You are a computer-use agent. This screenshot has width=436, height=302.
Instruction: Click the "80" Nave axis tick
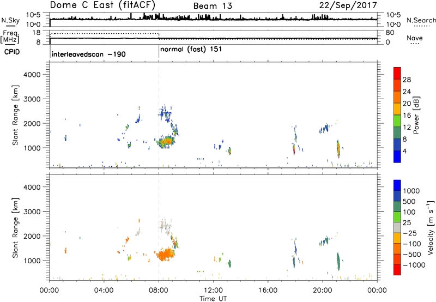(x=390, y=33)
